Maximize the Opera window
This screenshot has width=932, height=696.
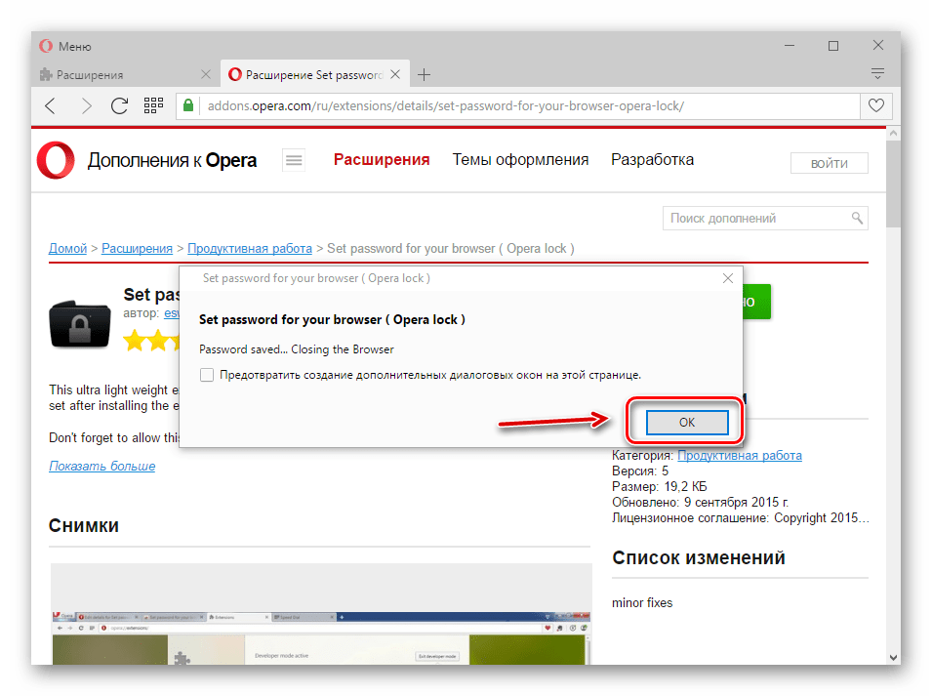[833, 46]
